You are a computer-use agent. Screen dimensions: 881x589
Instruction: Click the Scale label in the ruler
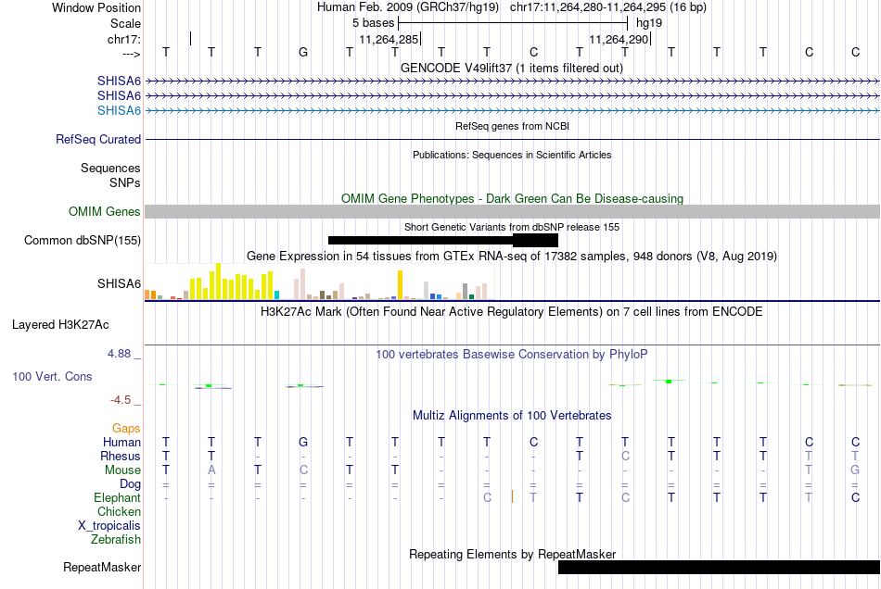pyautogui.click(x=125, y=23)
